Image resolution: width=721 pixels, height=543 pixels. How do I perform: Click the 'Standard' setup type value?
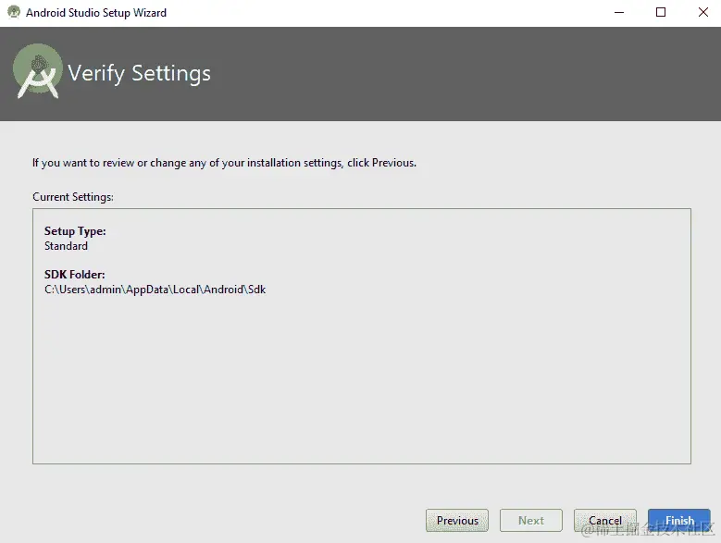coord(66,246)
